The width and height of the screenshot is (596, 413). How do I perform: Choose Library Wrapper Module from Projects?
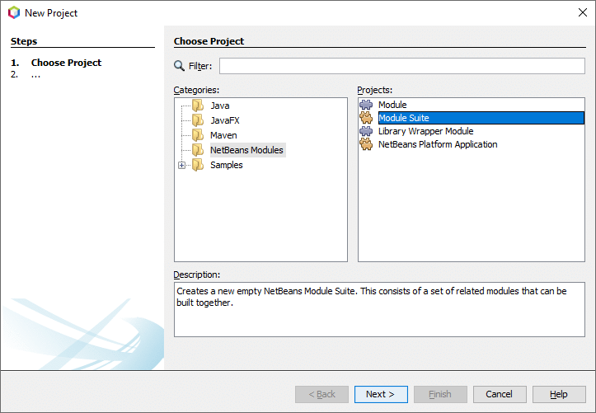coord(425,131)
